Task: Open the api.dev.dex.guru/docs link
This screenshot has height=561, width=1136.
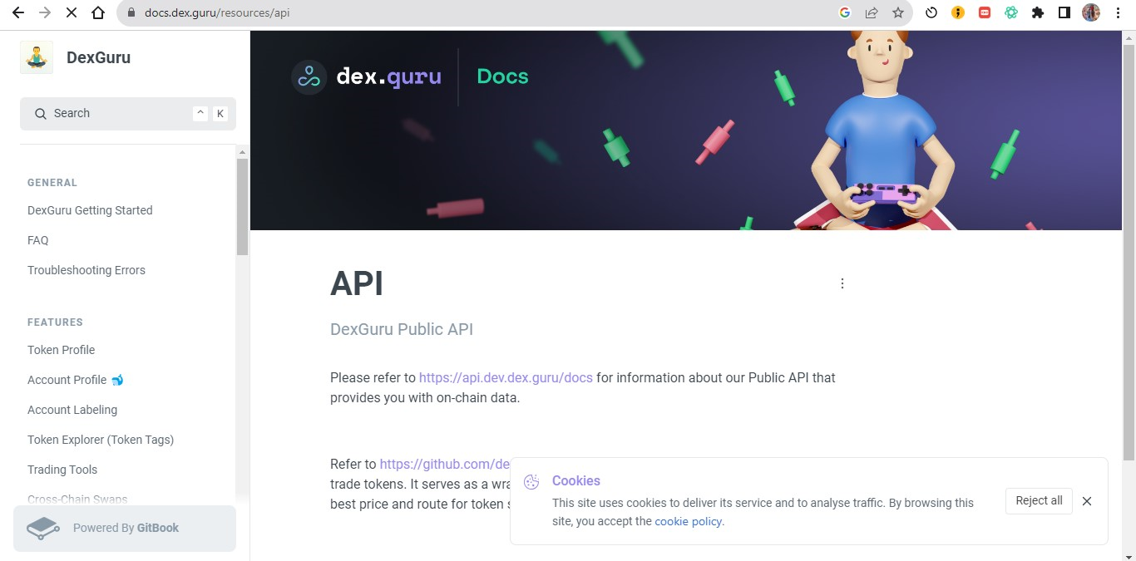Action: (x=506, y=377)
